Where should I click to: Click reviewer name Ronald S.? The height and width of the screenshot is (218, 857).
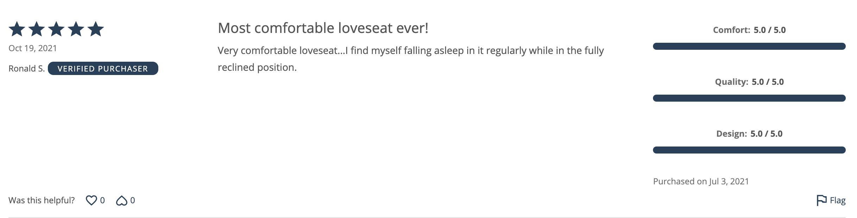(27, 68)
